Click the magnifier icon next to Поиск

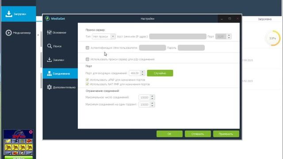coord(50,46)
